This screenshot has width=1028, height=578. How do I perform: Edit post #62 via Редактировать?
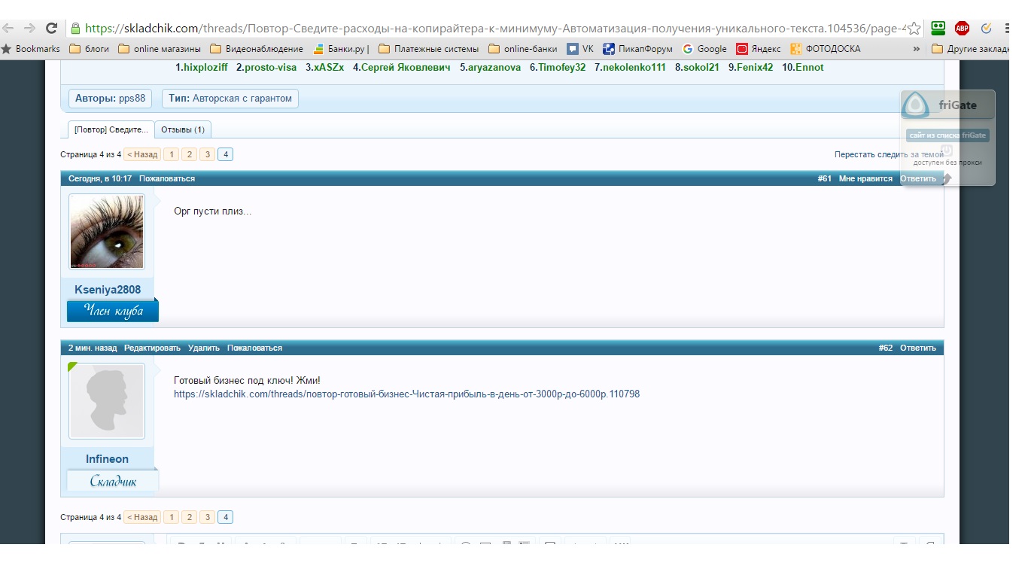click(153, 348)
